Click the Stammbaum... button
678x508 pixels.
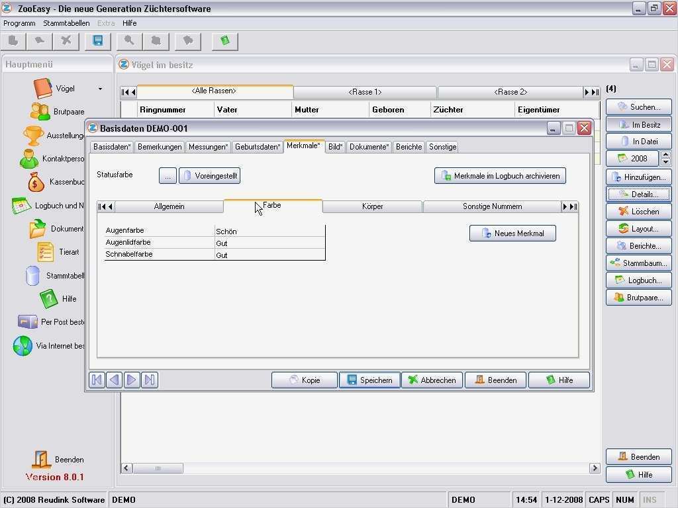tap(639, 263)
